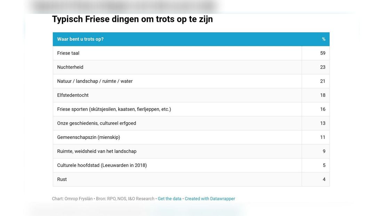Select 'Ruimte, weidsheid van het landschap' row
This screenshot has height=216, width=384.
tap(191, 151)
